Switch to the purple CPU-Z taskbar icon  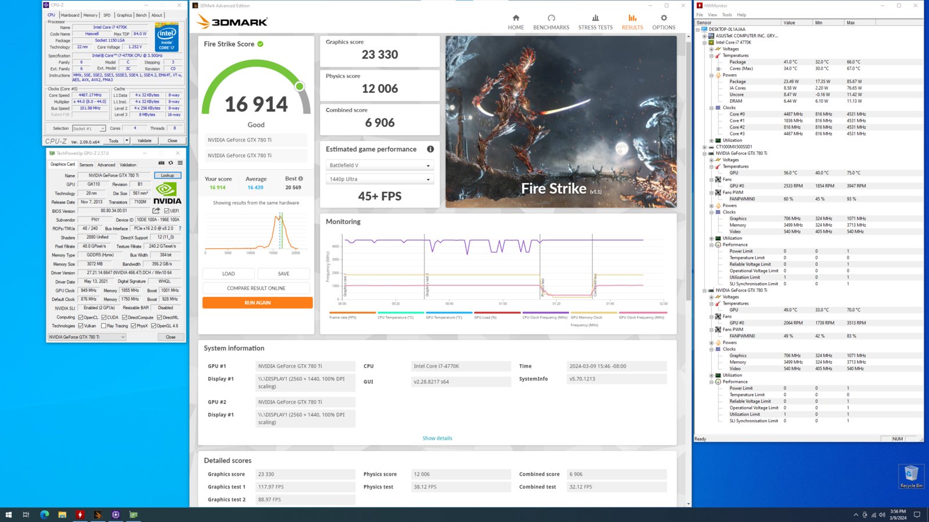(116, 514)
